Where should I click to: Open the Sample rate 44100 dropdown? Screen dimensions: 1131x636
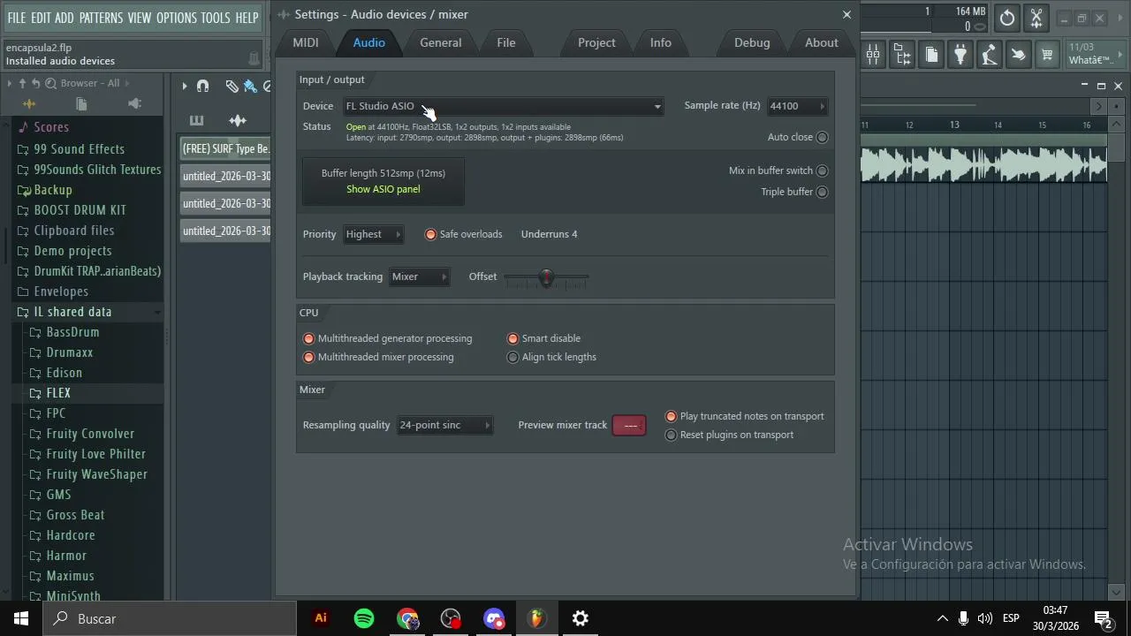point(797,106)
